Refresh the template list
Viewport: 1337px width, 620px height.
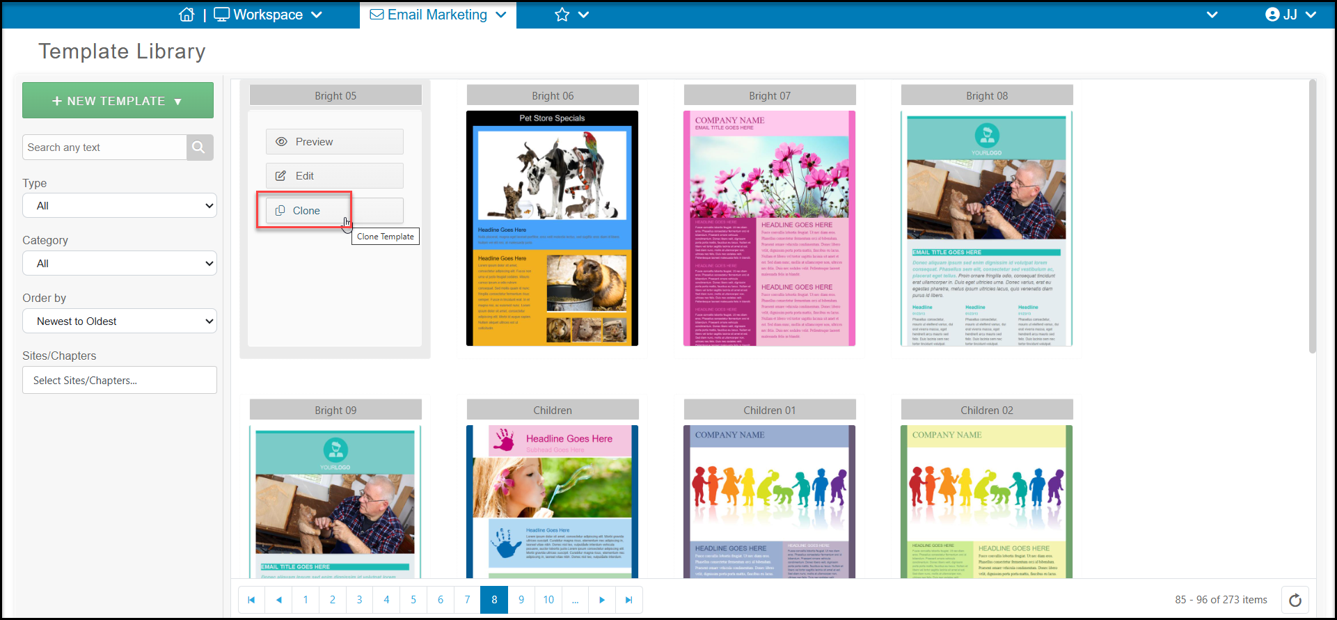(1295, 600)
